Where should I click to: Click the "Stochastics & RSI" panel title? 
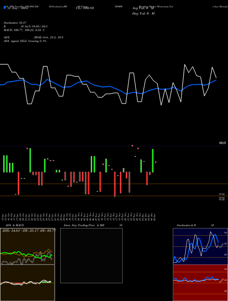pyautogui.click(x=195, y=225)
